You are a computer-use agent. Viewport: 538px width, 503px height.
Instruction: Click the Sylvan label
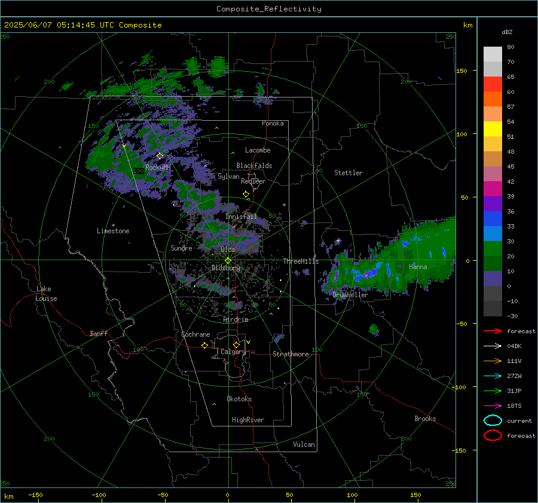point(228,176)
